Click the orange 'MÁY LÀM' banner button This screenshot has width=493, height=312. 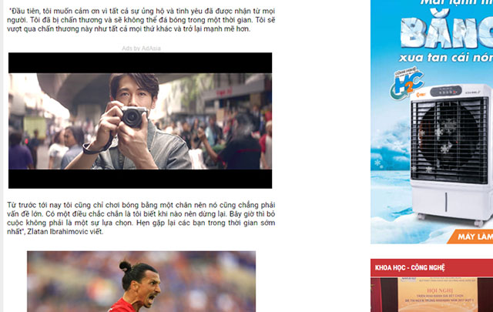coord(471,237)
